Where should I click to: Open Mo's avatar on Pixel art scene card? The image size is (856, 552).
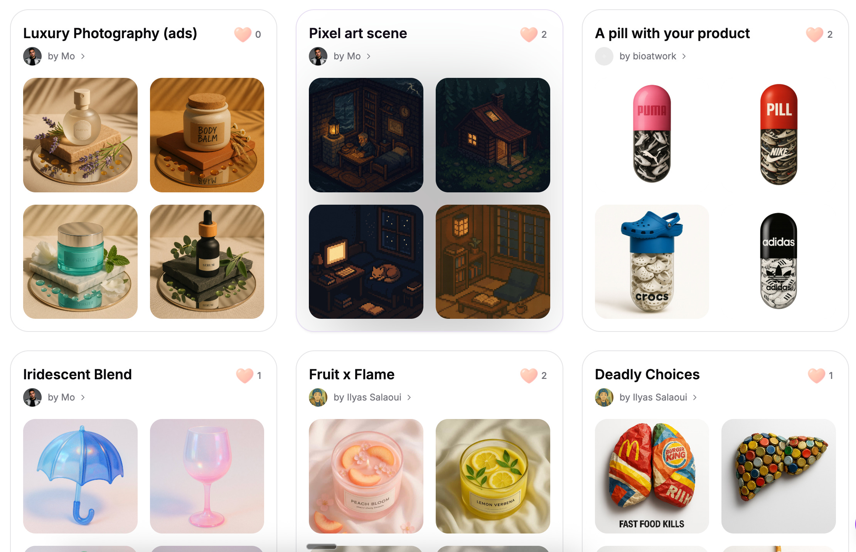(x=318, y=56)
